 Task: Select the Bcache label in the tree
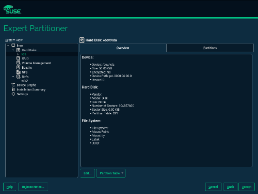[x=27, y=67]
